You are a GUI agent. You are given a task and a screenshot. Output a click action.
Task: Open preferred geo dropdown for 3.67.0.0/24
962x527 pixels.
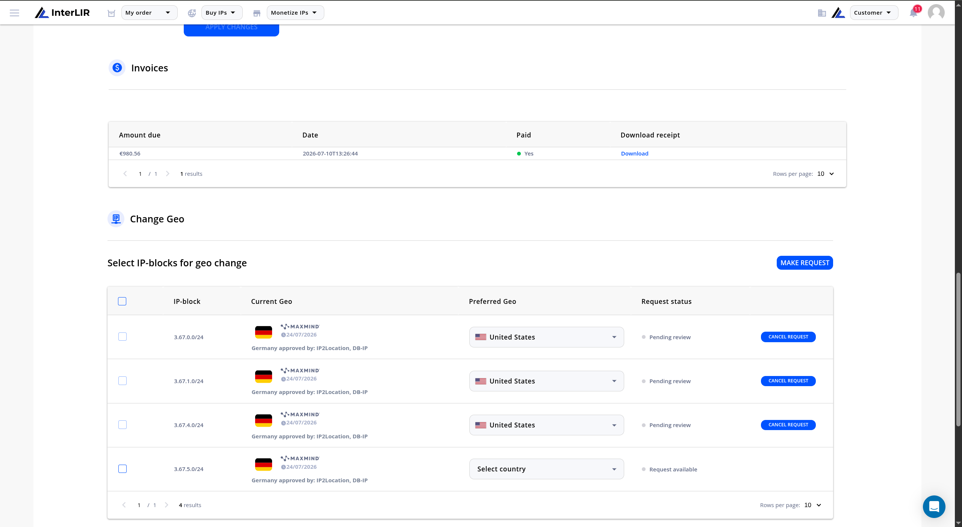point(546,337)
